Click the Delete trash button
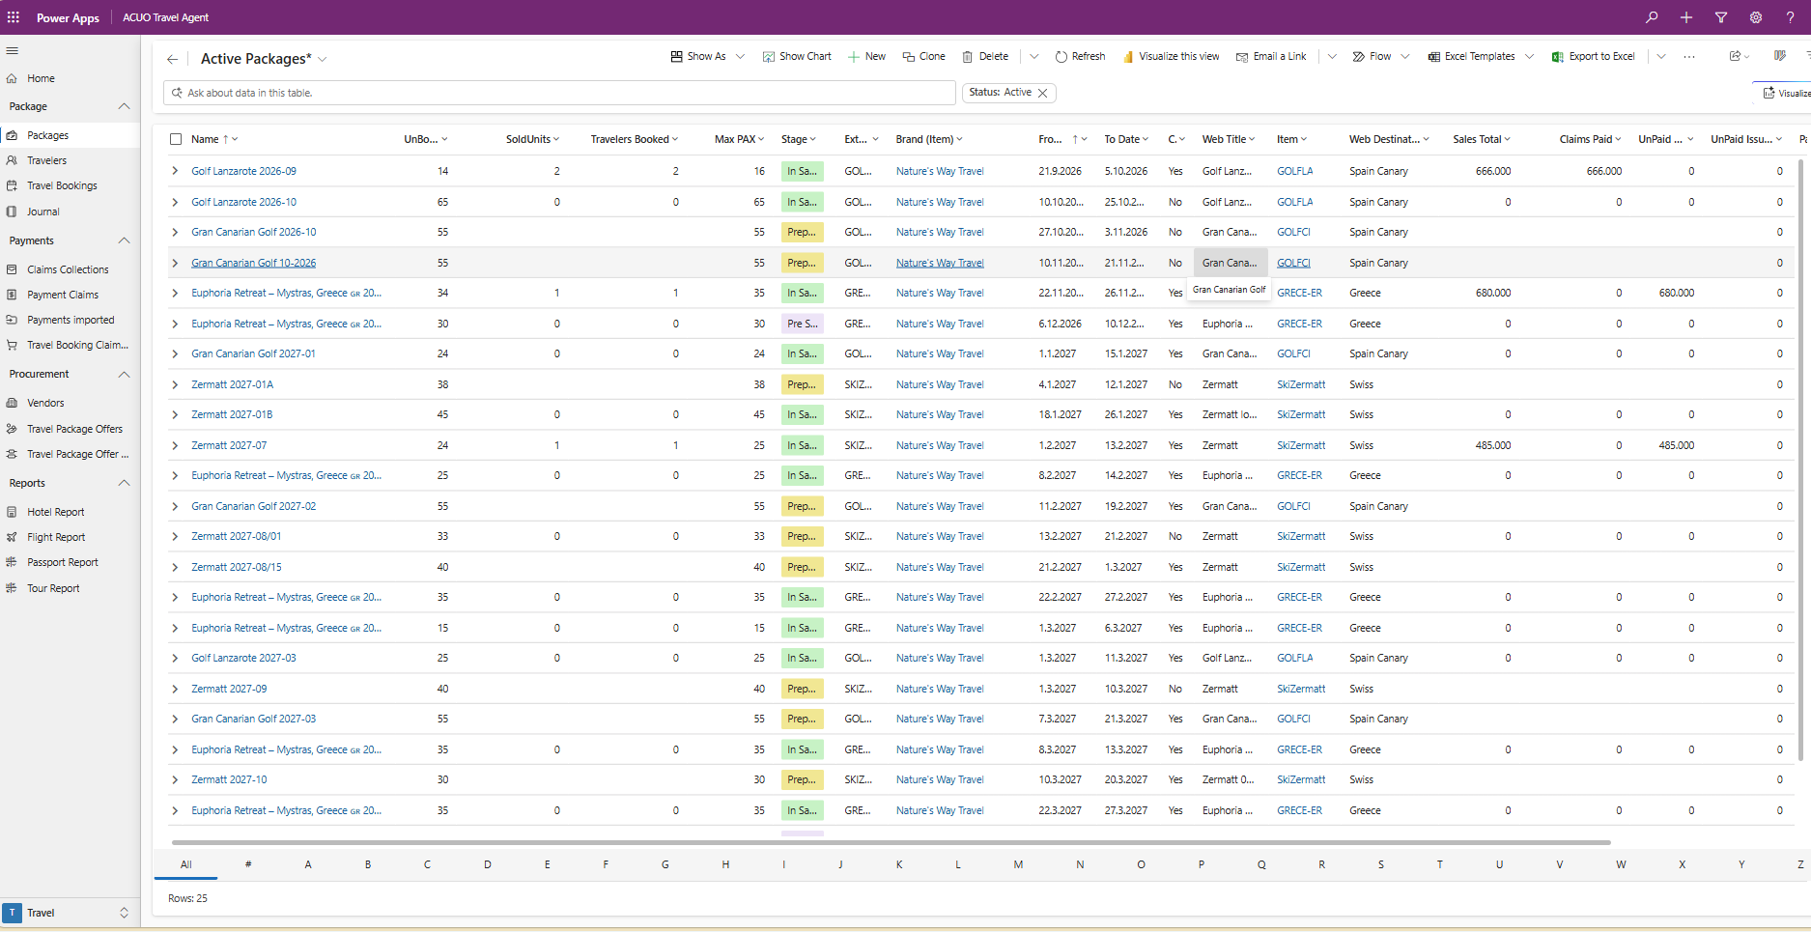The height and width of the screenshot is (932, 1811). 985,57
